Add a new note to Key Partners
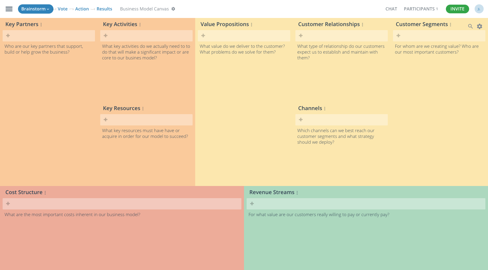Screen dimensions: 488x270 [x=8, y=36]
